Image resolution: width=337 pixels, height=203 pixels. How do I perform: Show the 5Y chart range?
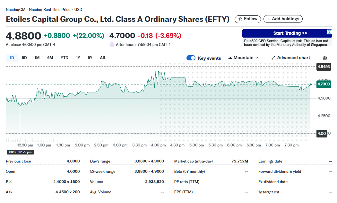[90, 58]
